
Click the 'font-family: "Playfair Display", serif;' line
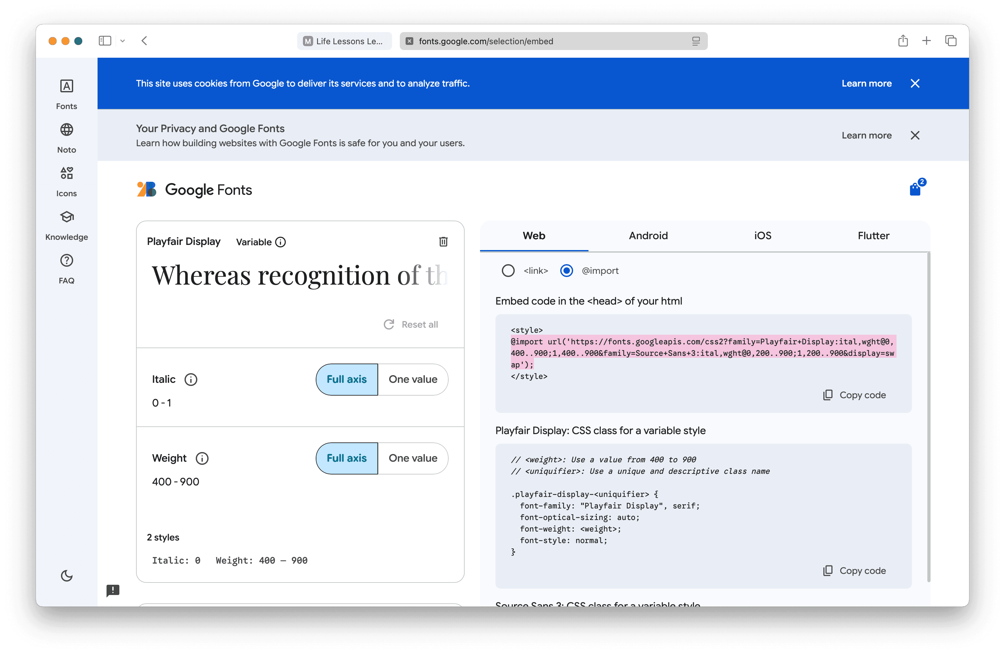point(610,506)
